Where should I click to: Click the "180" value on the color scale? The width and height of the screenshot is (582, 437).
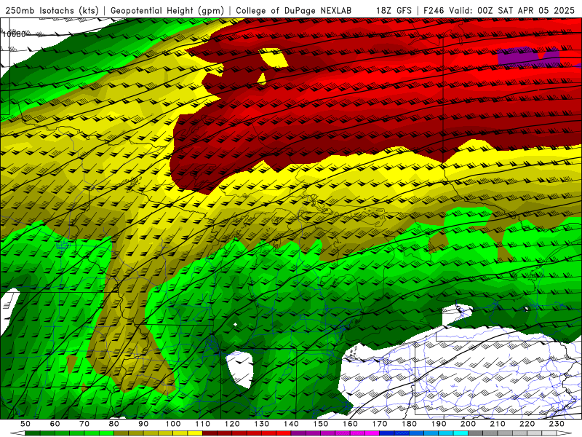tap(409, 424)
